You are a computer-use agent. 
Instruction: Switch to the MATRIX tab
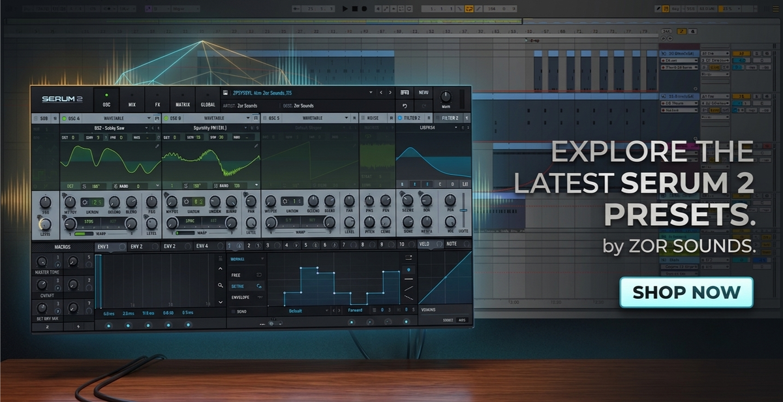point(182,99)
